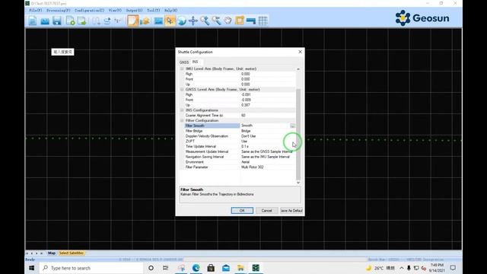Open File Explorer from taskbar
This screenshot has height=274, width=487.
tap(240, 268)
